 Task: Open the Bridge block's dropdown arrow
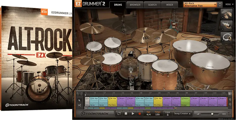tap(182, 99)
